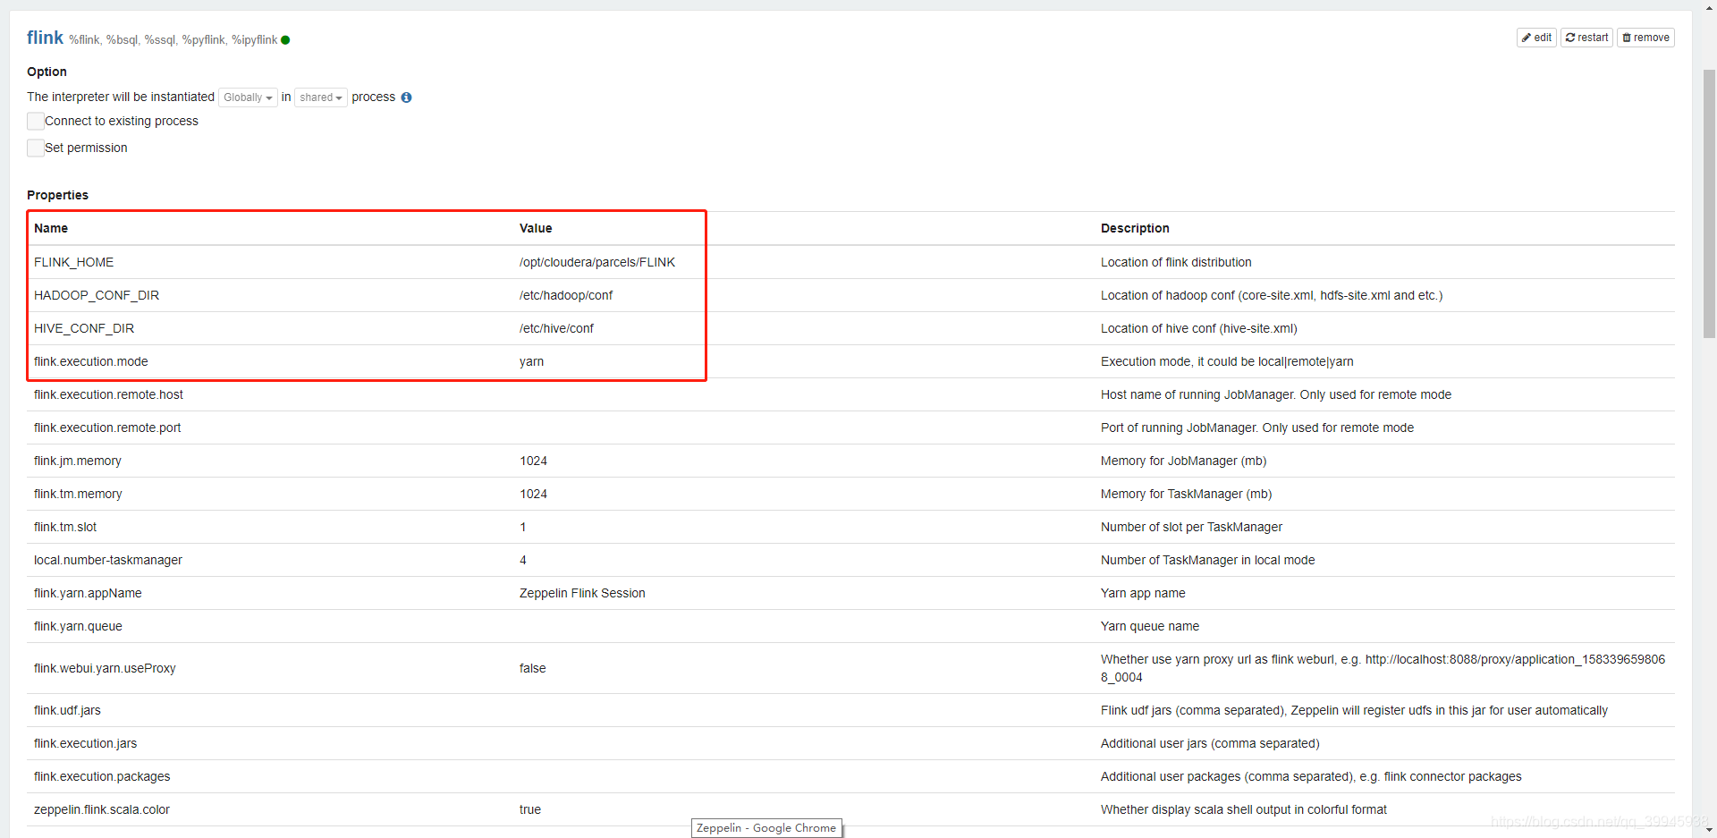Click the flink interpreter title
This screenshot has width=1717, height=838.
(x=45, y=38)
